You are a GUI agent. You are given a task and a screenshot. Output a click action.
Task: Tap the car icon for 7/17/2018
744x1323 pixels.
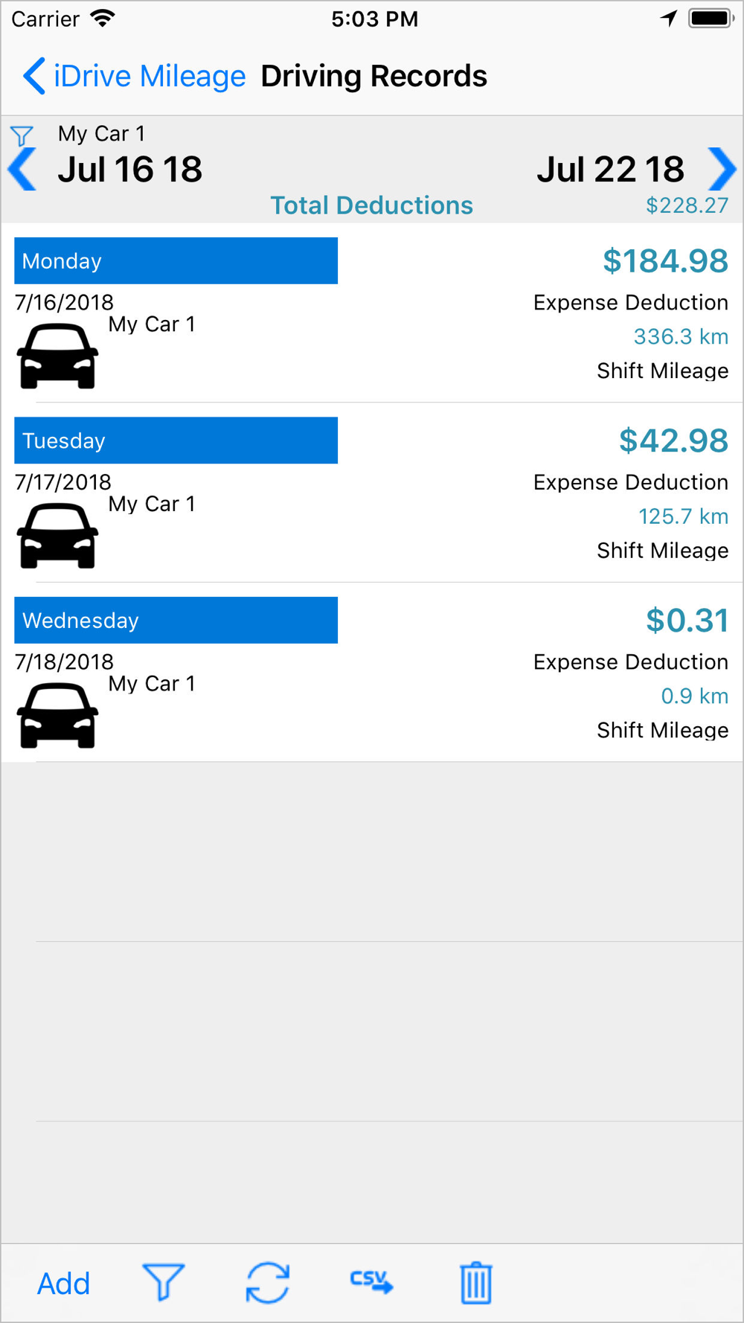tap(58, 536)
